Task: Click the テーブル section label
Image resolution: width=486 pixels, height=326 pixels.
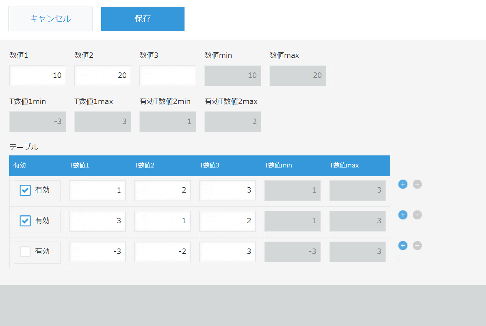Action: click(x=24, y=147)
